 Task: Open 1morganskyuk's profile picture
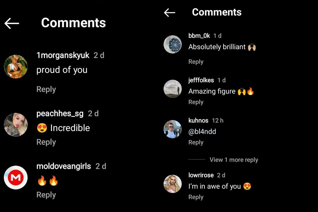click(x=16, y=67)
